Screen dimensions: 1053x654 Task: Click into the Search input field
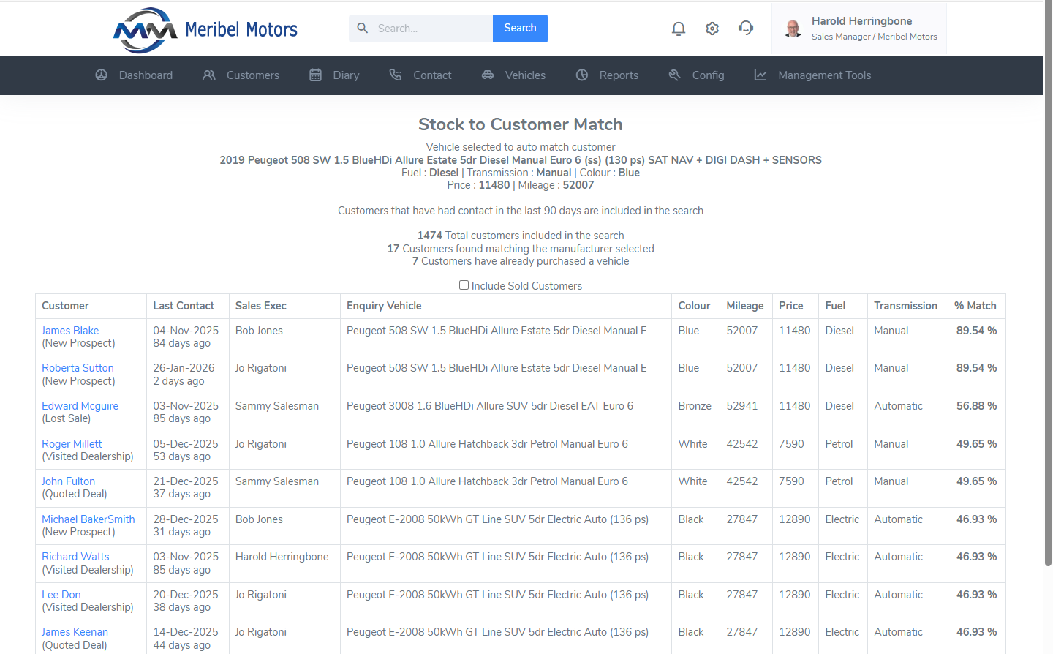click(x=431, y=29)
